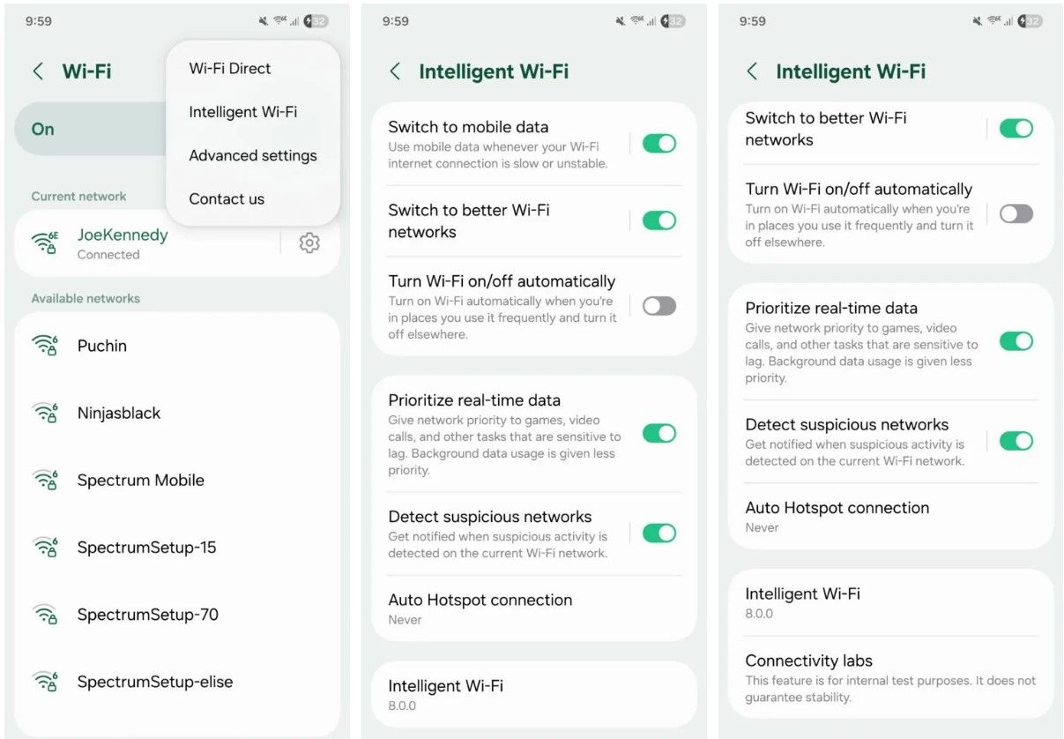Open the Connectivity labs entry
This screenshot has width=1064, height=739.
coord(890,677)
